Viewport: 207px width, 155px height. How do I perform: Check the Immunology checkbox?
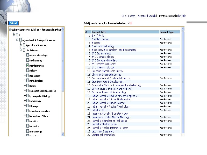coord(27,131)
